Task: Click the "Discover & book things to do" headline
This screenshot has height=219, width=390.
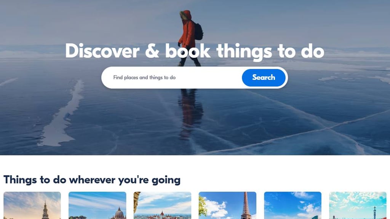Action: pos(195,51)
